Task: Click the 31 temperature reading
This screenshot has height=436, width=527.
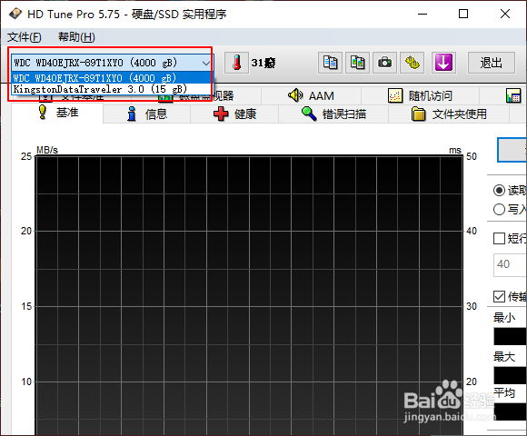Action: pyautogui.click(x=263, y=63)
